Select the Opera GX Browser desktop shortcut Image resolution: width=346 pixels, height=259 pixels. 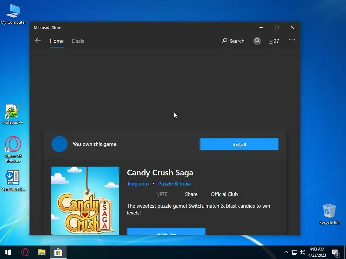click(13, 149)
